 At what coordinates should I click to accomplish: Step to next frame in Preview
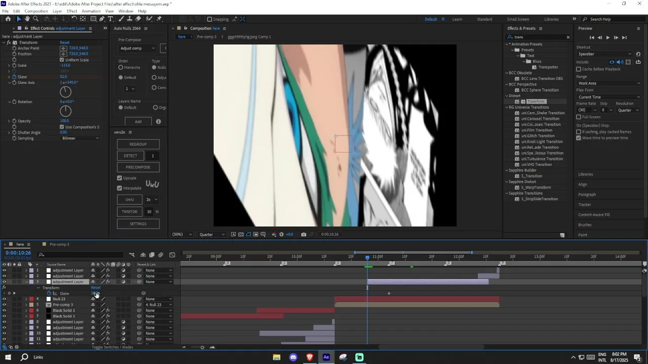[x=616, y=37]
